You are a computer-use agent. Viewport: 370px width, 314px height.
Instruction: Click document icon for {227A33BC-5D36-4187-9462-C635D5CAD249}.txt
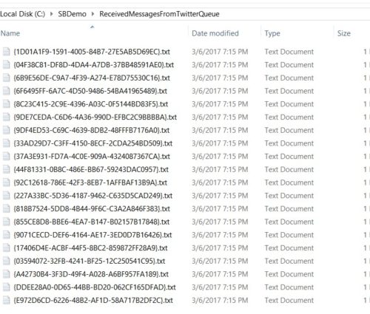point(6,196)
